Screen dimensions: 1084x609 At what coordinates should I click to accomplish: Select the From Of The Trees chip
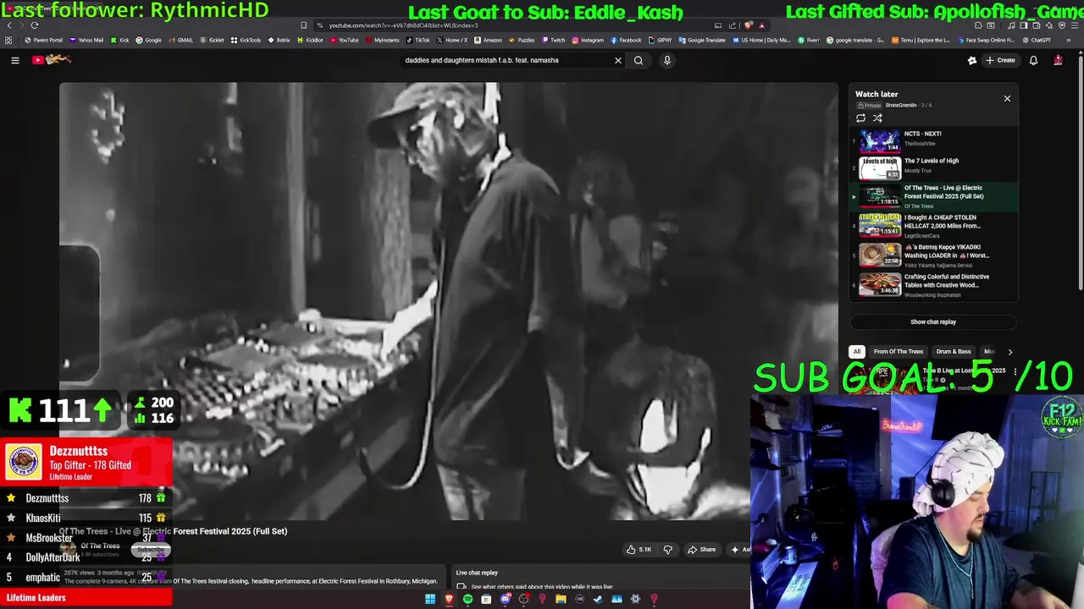(899, 352)
